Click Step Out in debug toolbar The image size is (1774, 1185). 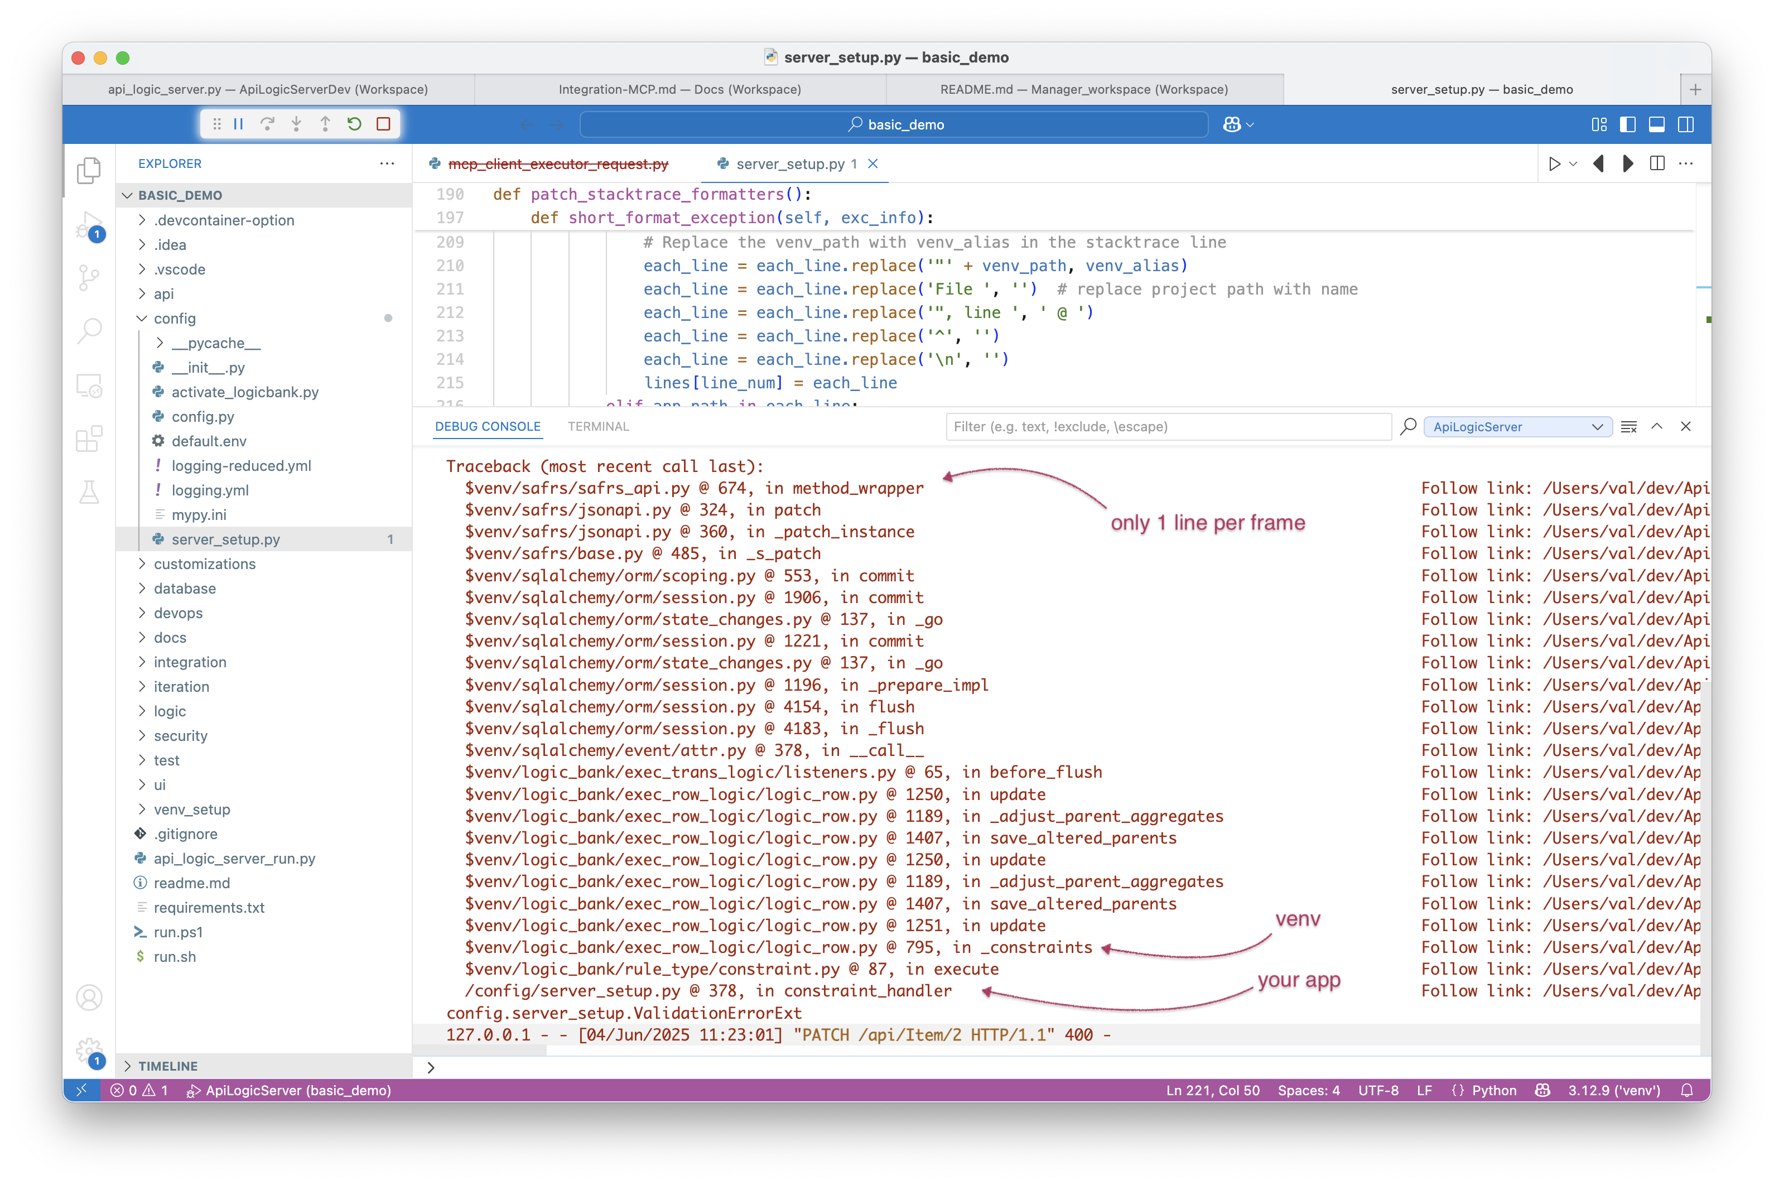tap(325, 124)
